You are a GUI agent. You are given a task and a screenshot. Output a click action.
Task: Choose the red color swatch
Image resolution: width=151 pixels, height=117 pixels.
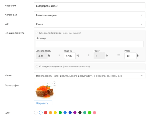coord(46,112)
